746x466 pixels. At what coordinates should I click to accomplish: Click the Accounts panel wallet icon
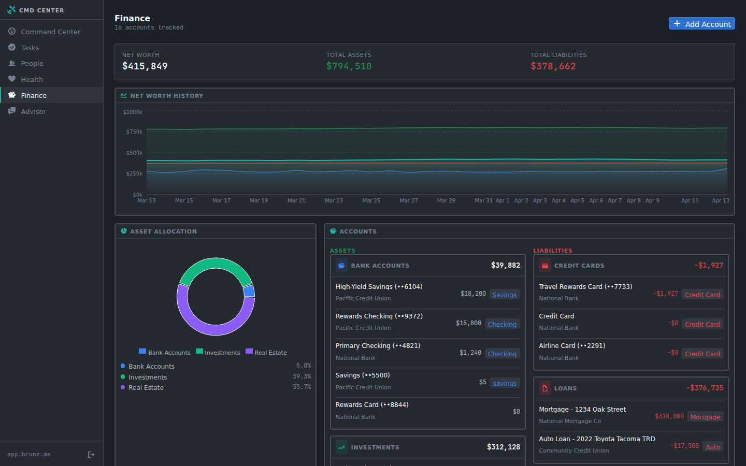333,231
